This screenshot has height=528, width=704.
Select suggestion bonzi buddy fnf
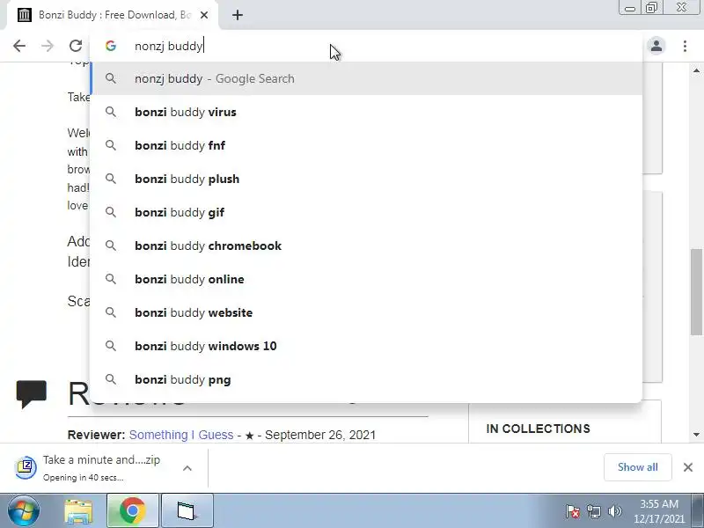tap(366, 145)
